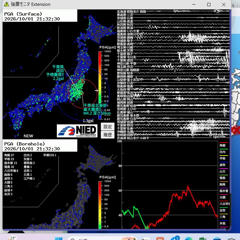This screenshot has width=240, height=240.
Task: Click the warning triangle app icon in title bar
Action: pos(6,4)
